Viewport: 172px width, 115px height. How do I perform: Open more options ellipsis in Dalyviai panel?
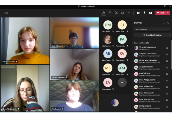(x=164, y=23)
